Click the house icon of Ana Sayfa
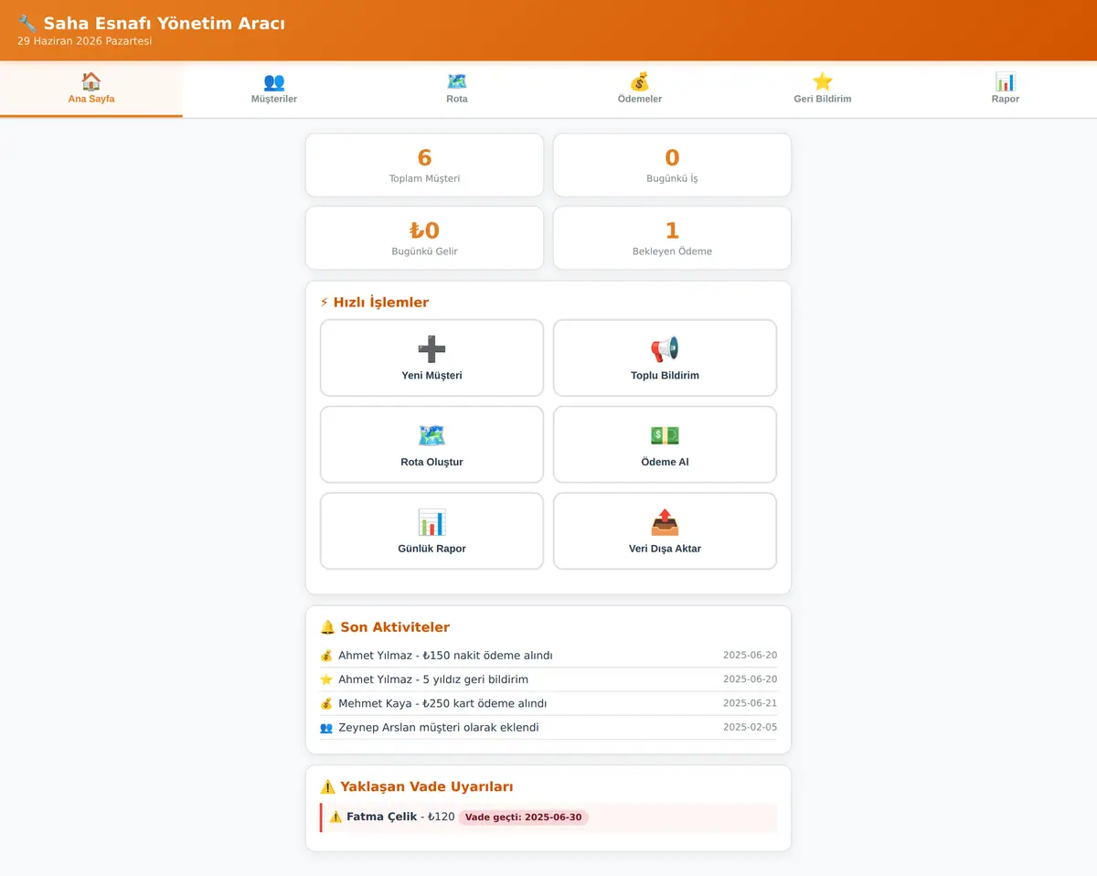Screen dimensions: 1097x876 (91, 81)
